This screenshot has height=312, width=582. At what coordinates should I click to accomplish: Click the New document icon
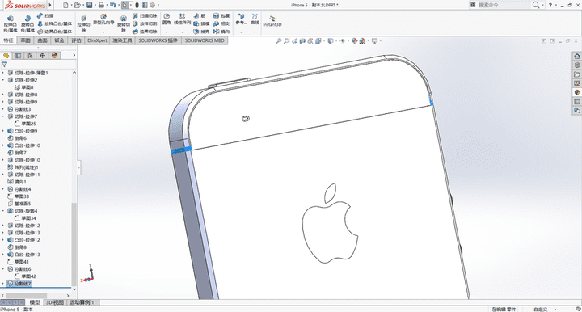[65, 5]
